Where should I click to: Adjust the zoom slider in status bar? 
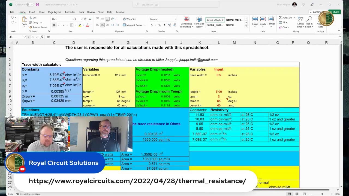pos(322,194)
